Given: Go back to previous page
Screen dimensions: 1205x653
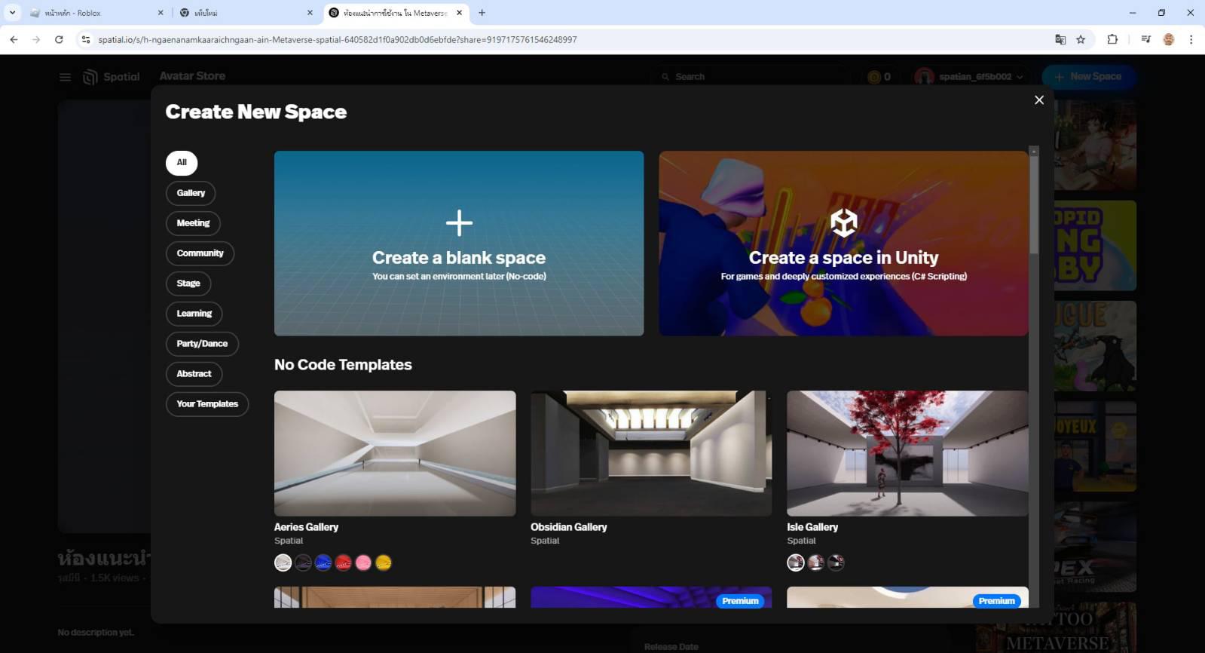Looking at the screenshot, I should (x=14, y=39).
